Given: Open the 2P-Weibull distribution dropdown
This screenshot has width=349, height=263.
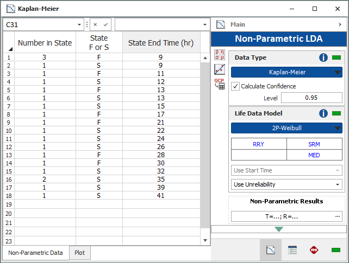Looking at the screenshot, I should coord(286,128).
